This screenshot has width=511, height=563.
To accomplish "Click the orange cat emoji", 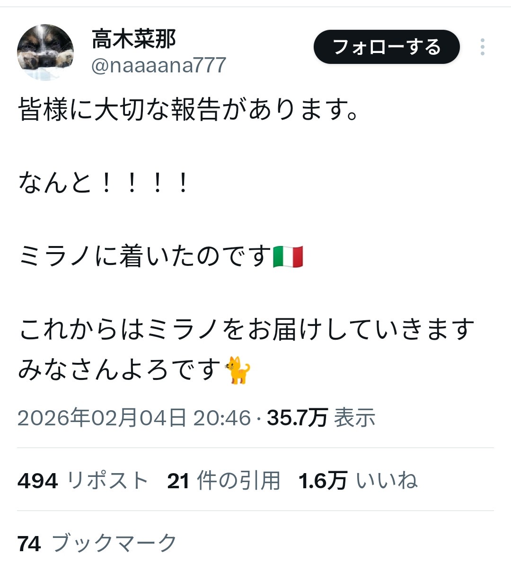I will (x=237, y=370).
